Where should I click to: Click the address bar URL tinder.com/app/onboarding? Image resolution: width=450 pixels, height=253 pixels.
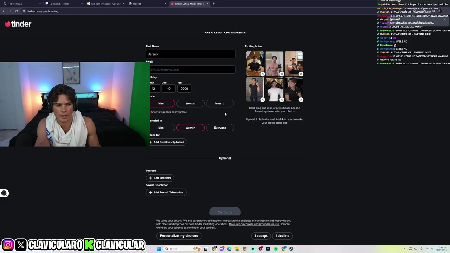coord(43,11)
